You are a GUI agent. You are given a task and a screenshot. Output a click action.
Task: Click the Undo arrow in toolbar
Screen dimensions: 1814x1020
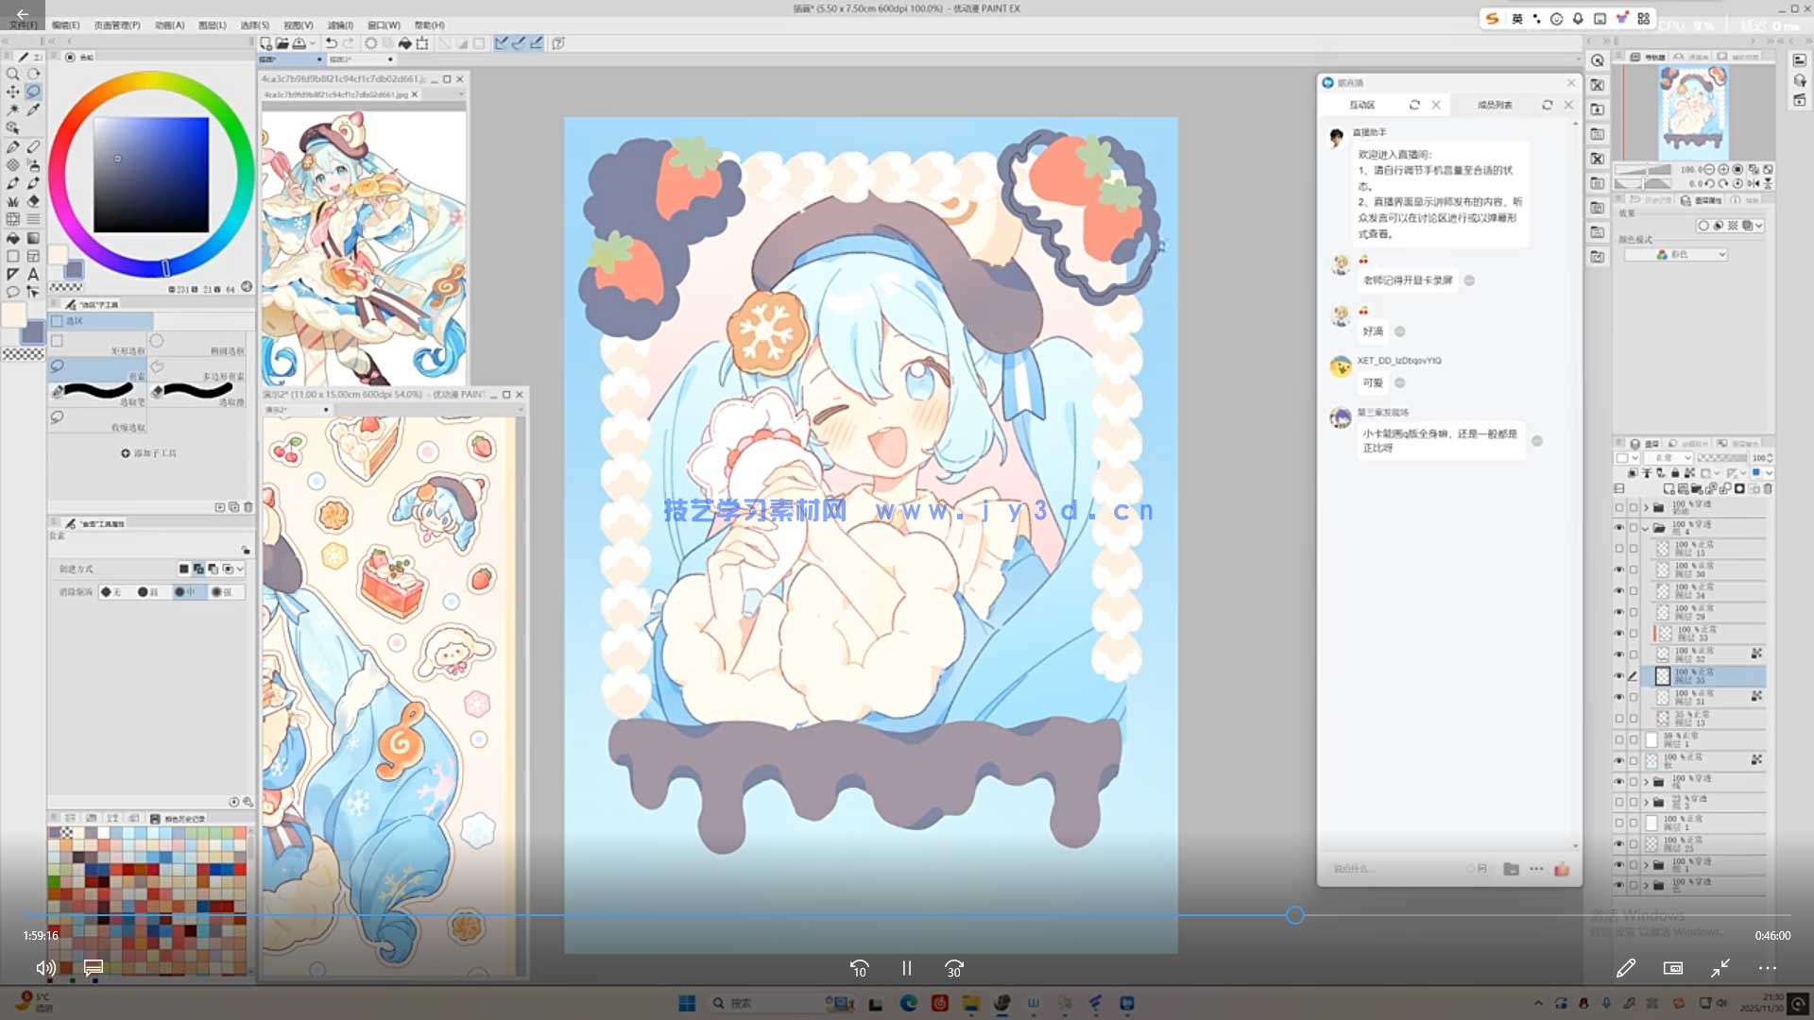pyautogui.click(x=331, y=43)
